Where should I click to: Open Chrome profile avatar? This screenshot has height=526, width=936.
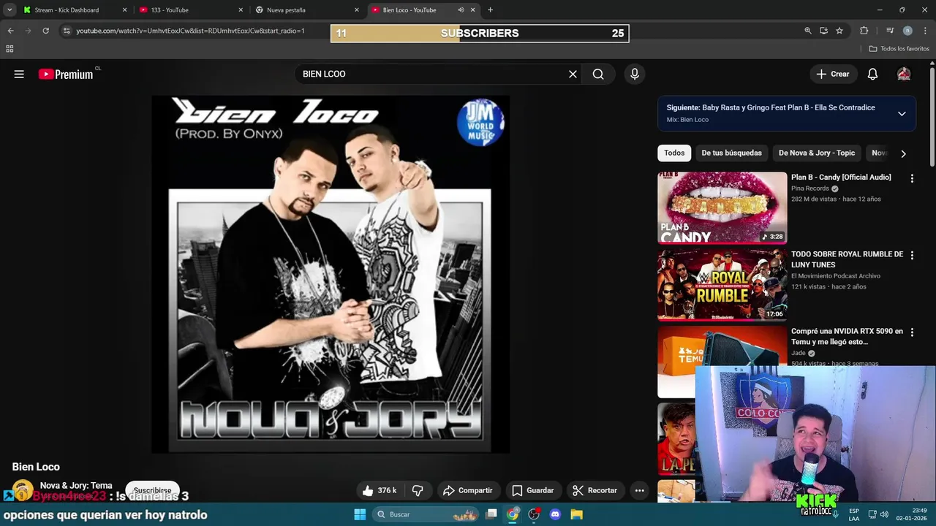point(907,31)
